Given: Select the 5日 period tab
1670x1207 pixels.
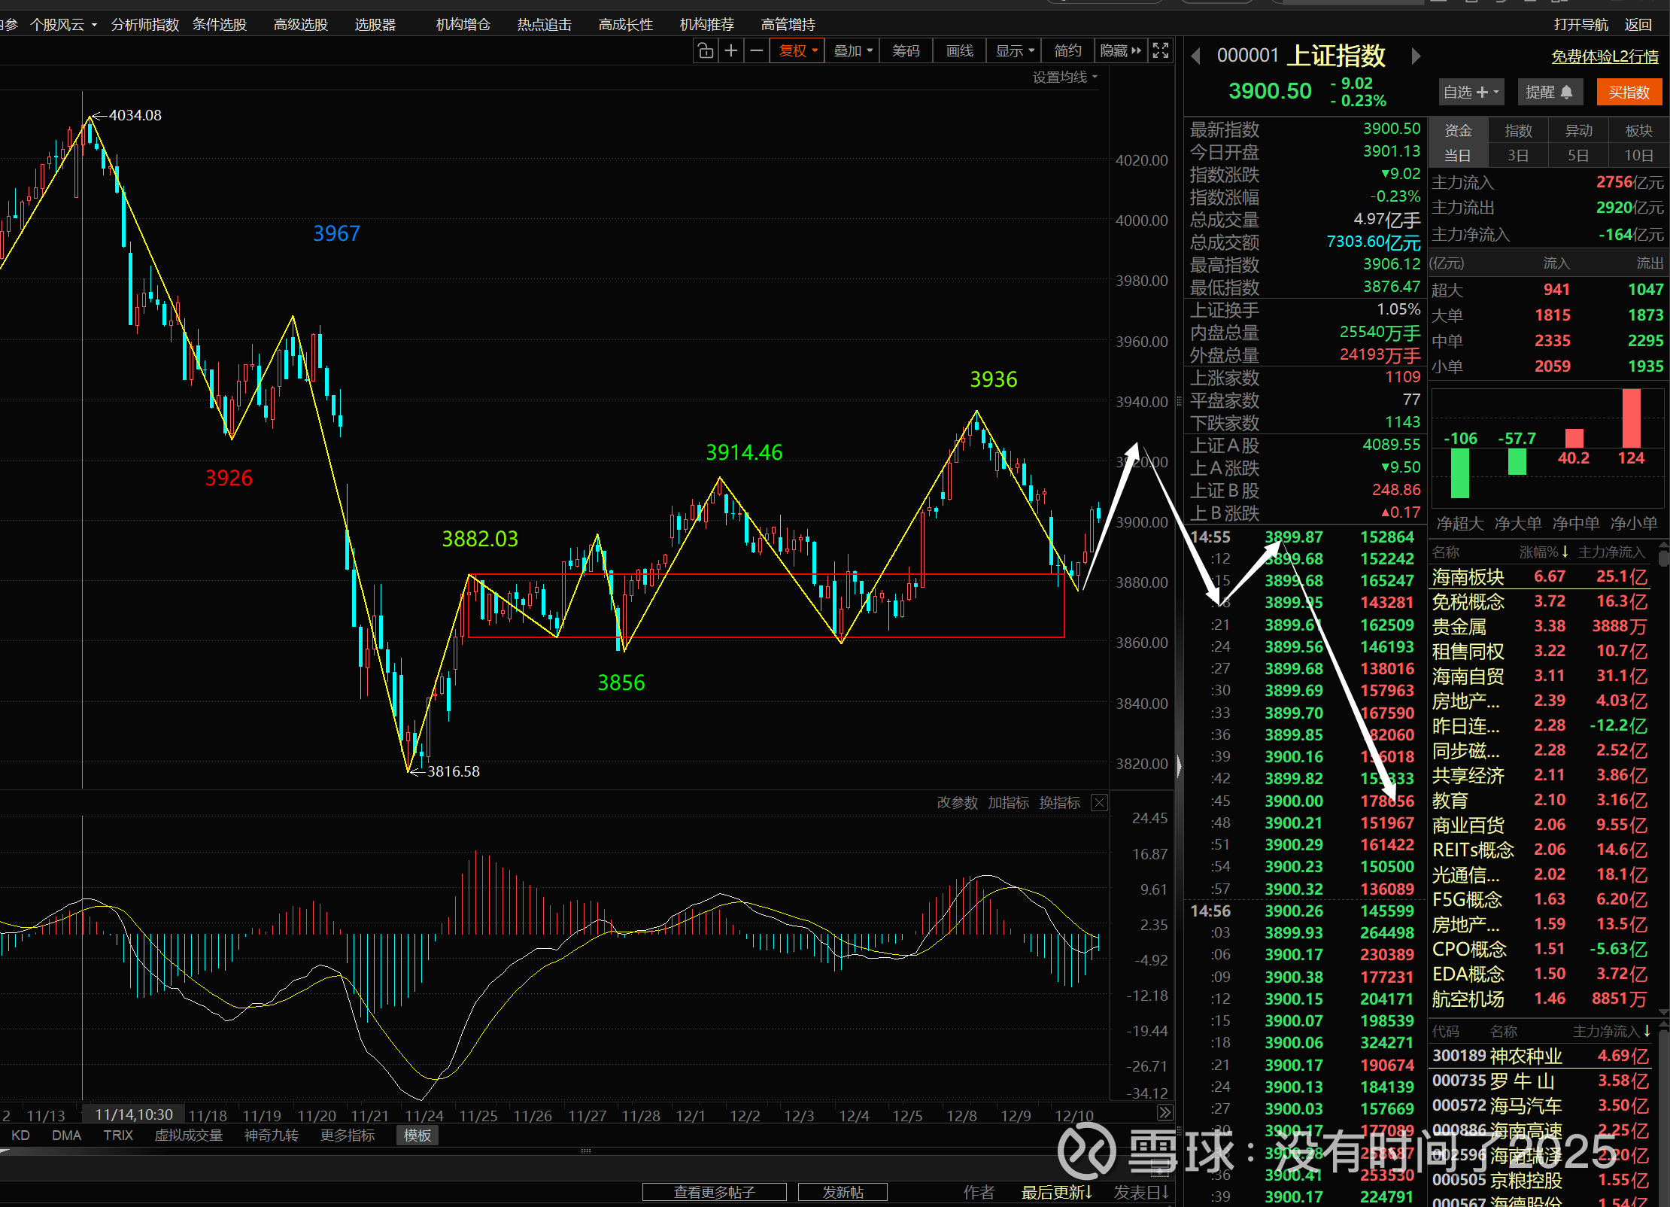Looking at the screenshot, I should pos(1577,156).
